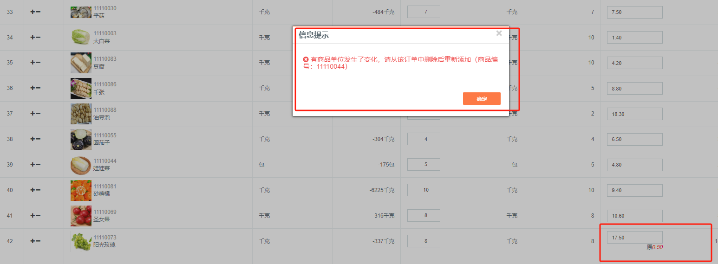
Task: Open the 阳光玫瑰 grape thumbnail
Action: (81, 241)
